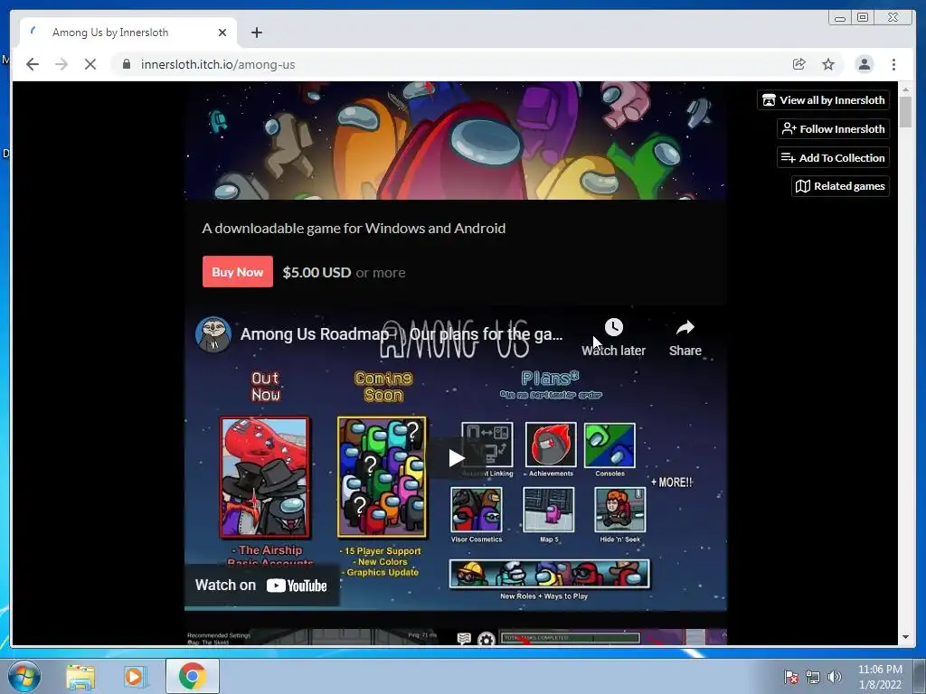Open the share this page icon
The width and height of the screenshot is (926, 694).
point(799,64)
